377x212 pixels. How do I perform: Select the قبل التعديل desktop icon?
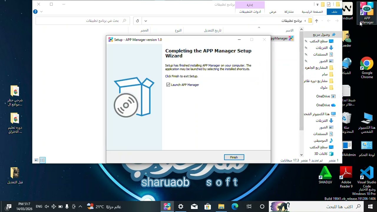coord(15,176)
